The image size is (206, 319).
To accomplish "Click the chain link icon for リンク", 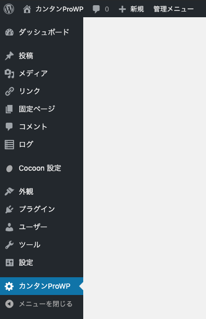I will (9, 91).
